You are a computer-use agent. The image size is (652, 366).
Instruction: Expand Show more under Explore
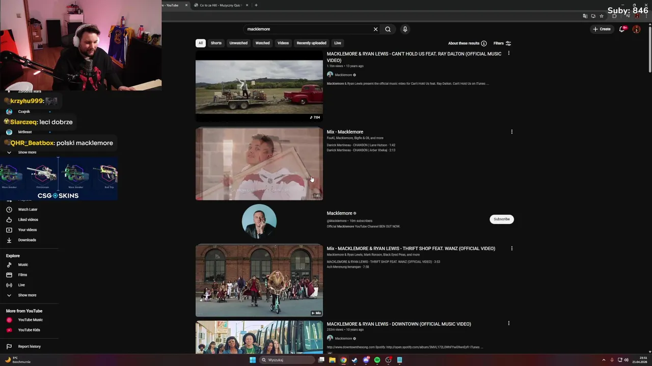[27, 295]
